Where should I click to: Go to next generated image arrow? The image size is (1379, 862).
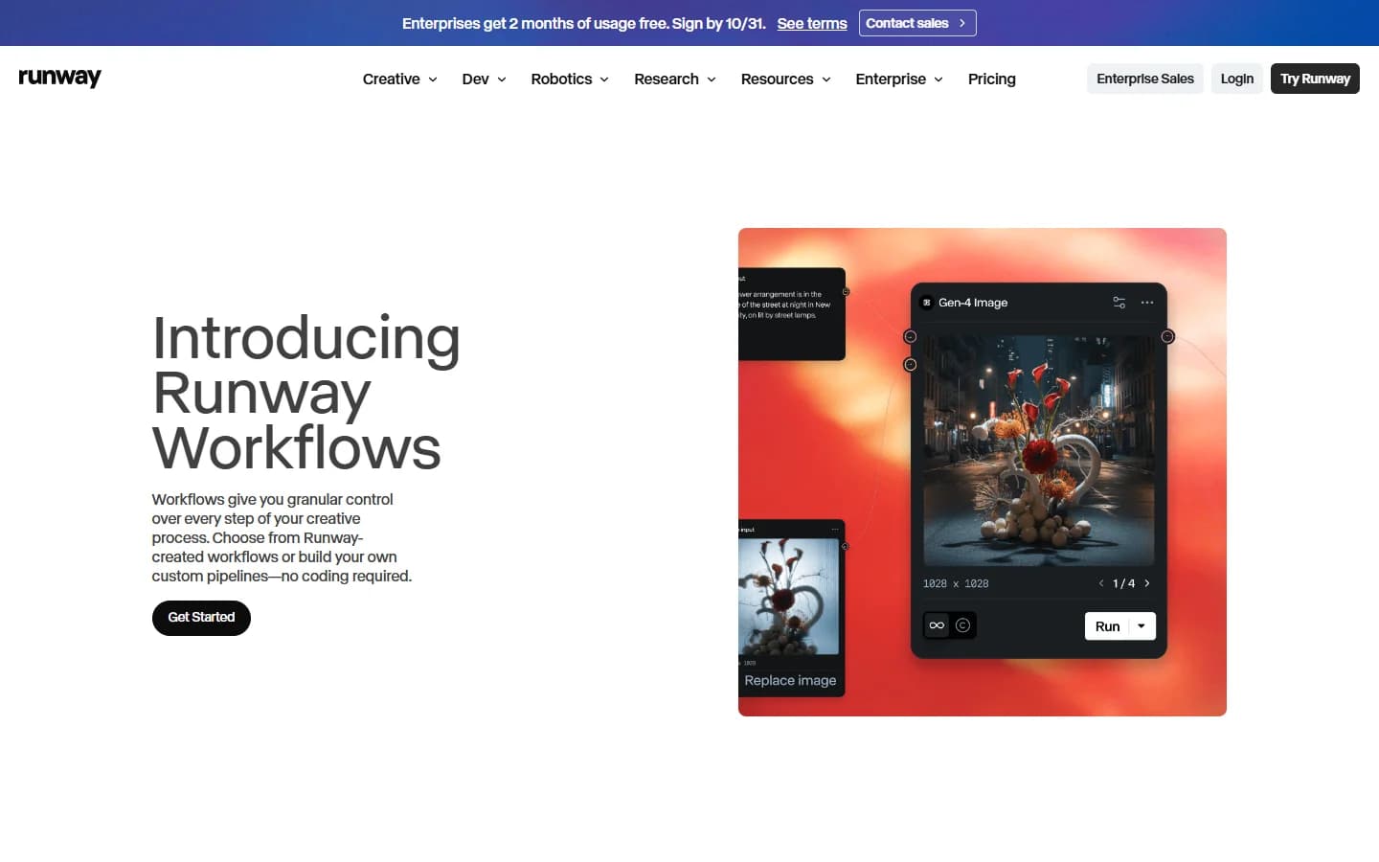tap(1147, 583)
